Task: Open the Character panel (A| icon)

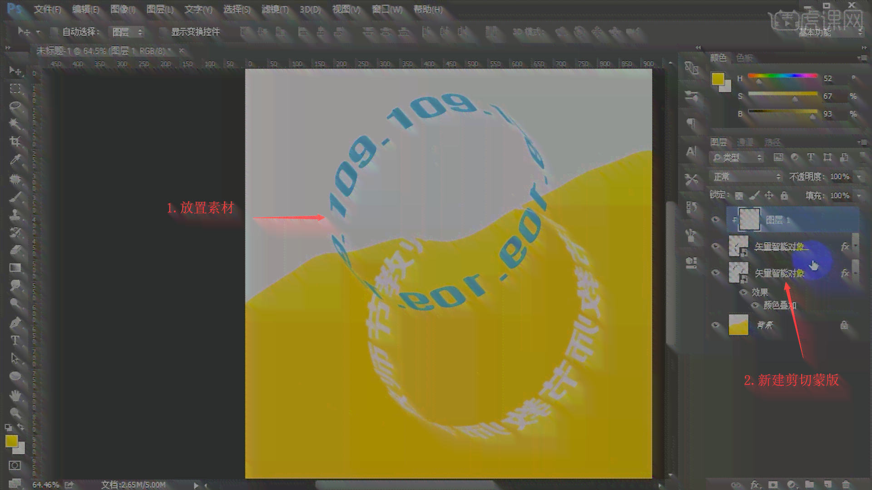Action: coord(691,151)
